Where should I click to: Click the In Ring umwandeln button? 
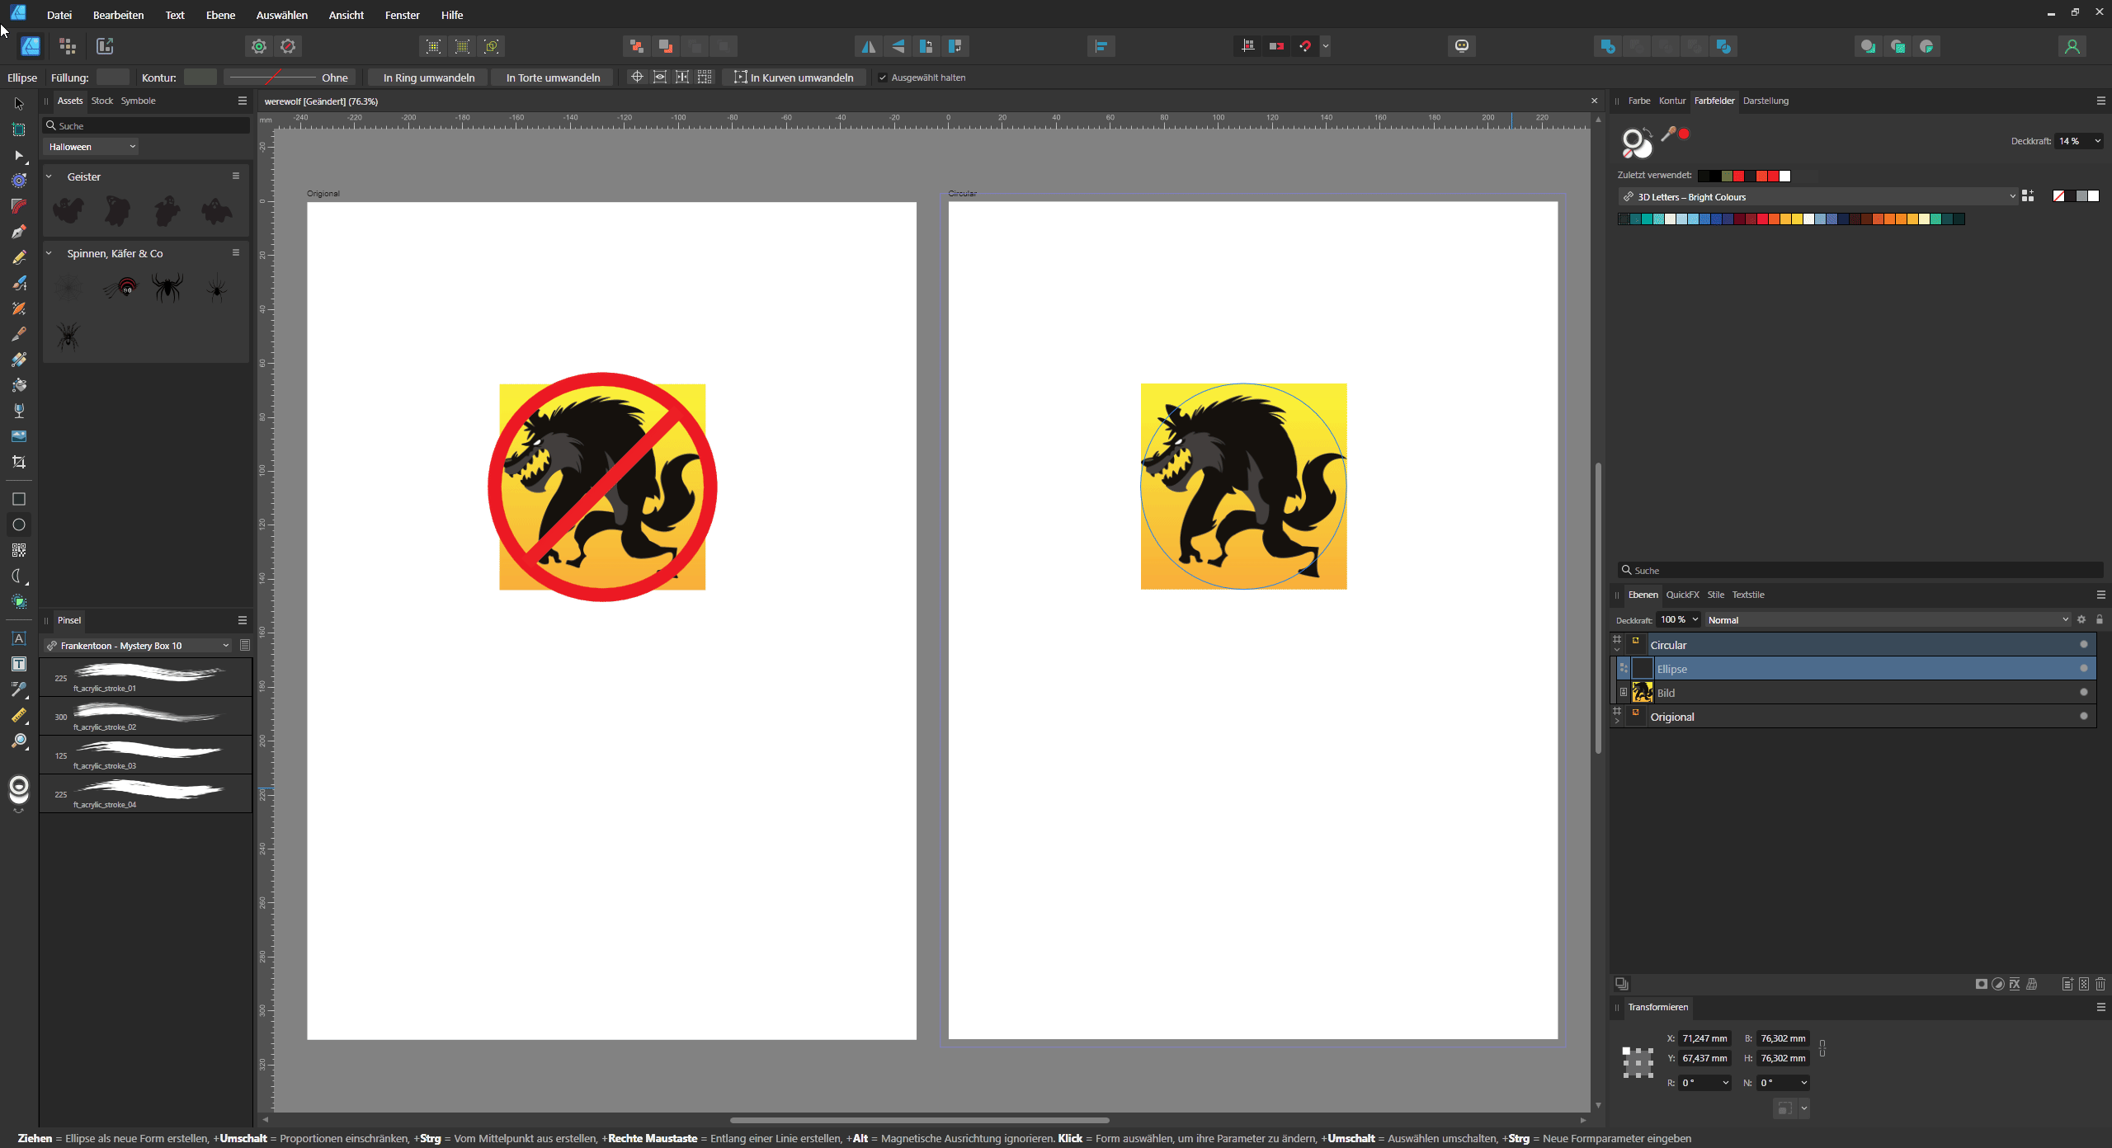pyautogui.click(x=427, y=77)
